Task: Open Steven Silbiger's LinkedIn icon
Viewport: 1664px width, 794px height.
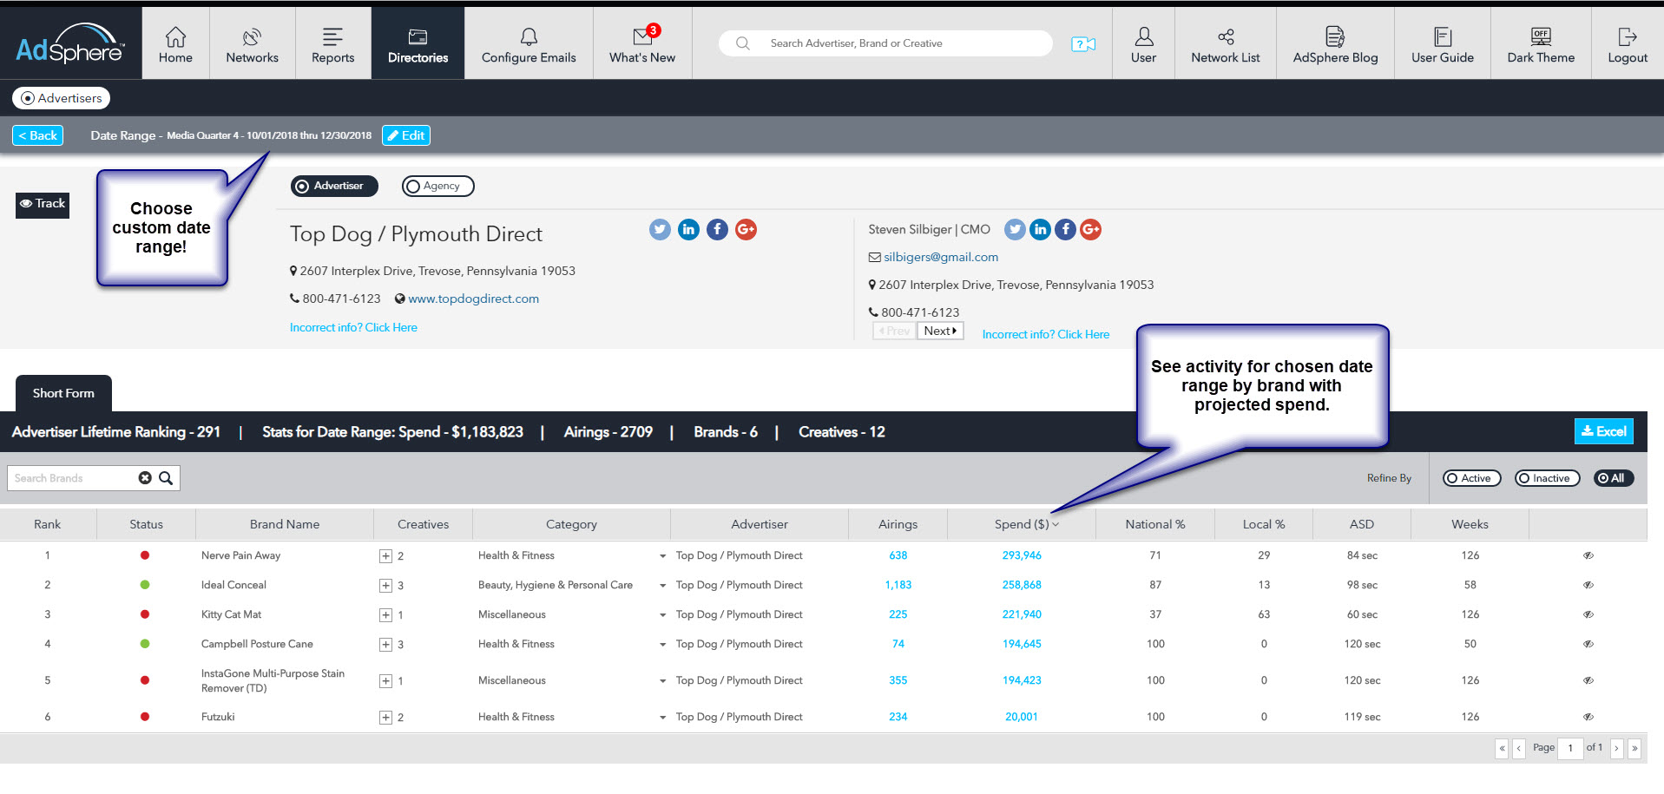Action: 1040,229
